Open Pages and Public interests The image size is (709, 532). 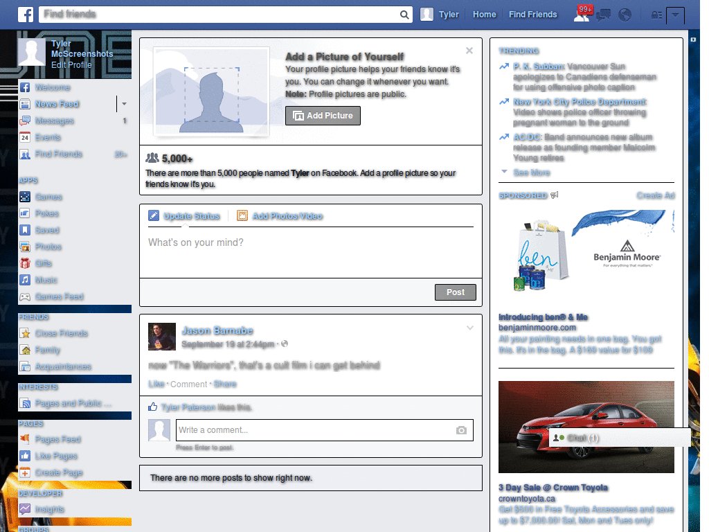(x=73, y=403)
